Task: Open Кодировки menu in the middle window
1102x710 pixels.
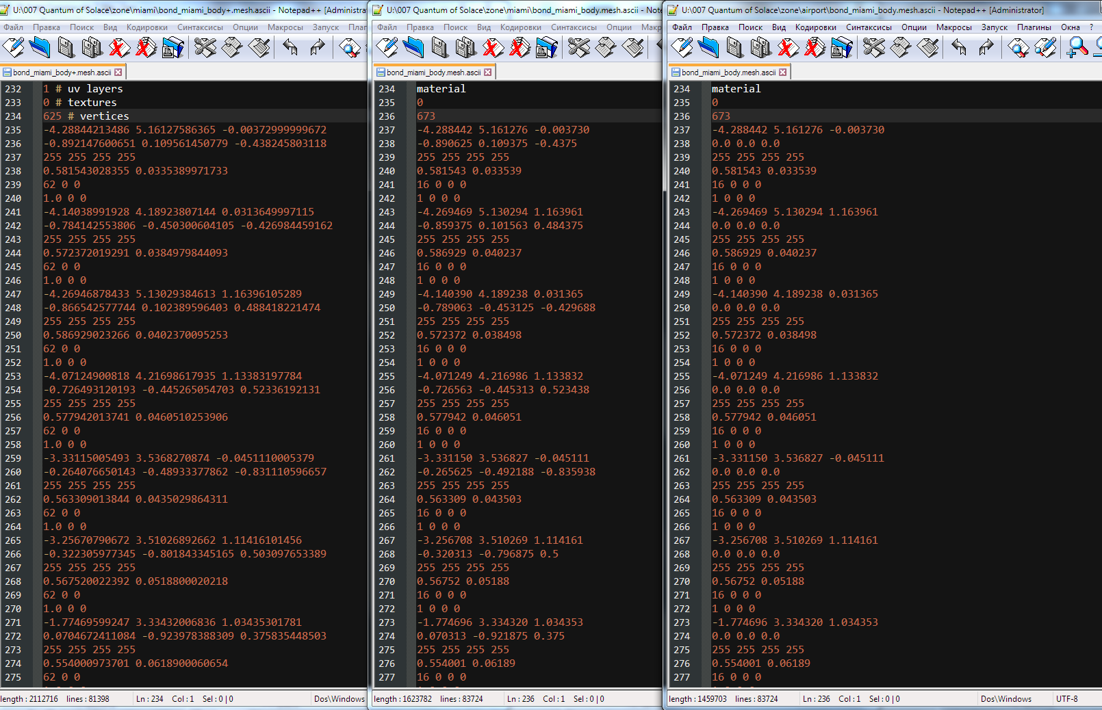Action: 520,27
